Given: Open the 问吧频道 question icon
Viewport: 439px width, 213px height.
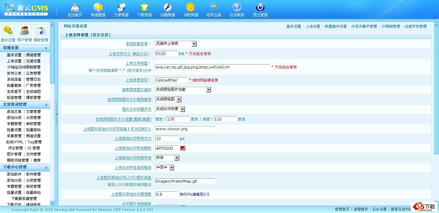Looking at the screenshot, I should coord(191,7).
